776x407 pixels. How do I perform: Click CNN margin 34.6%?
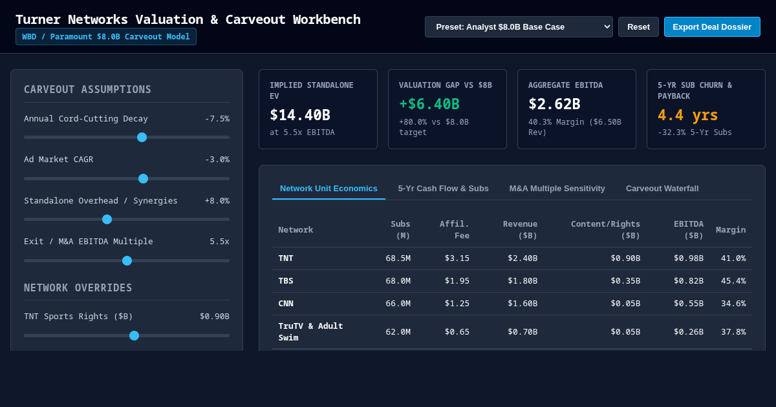pos(733,303)
